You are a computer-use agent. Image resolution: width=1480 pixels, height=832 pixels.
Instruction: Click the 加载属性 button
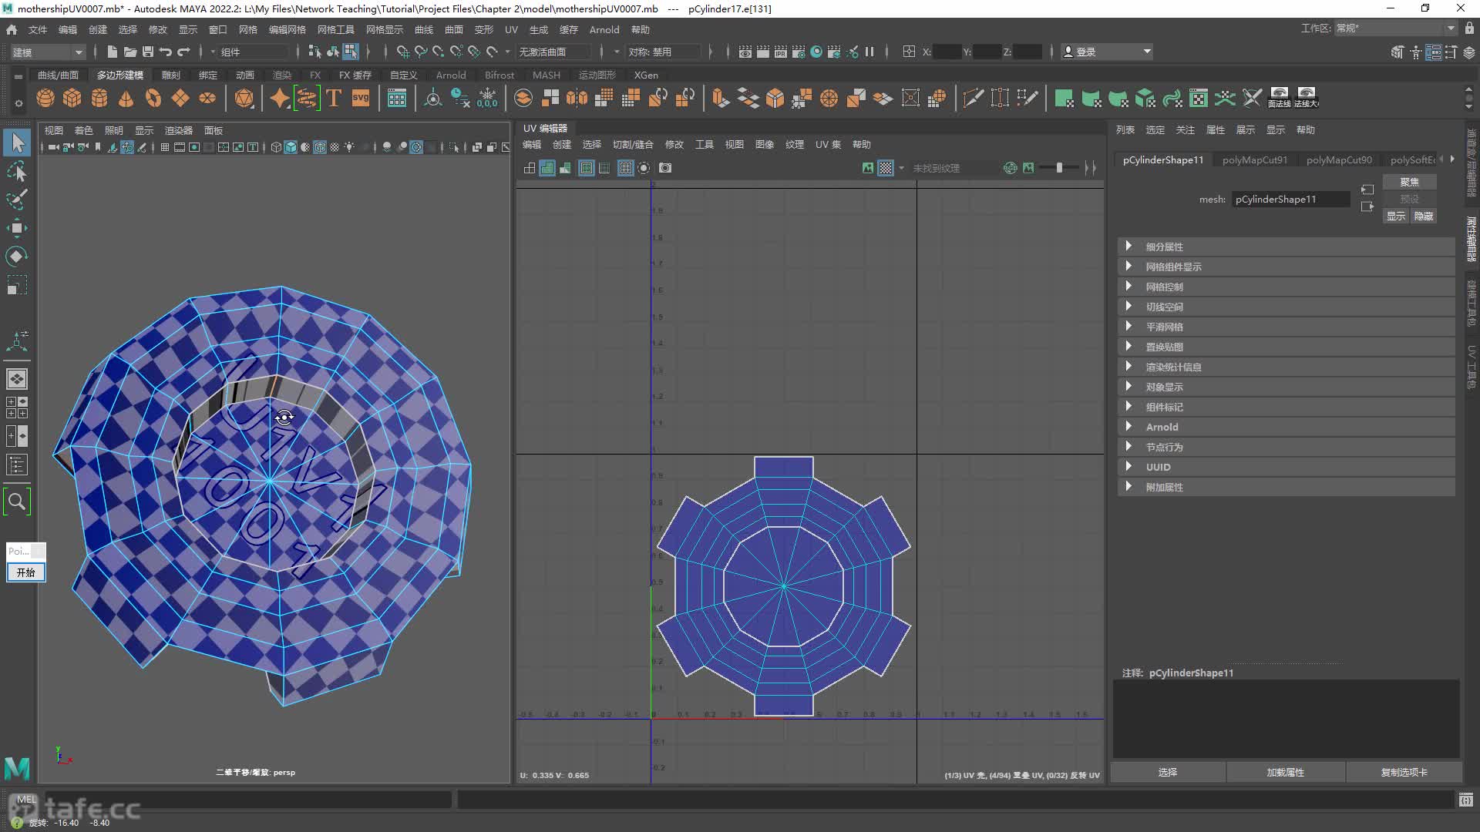1286,772
